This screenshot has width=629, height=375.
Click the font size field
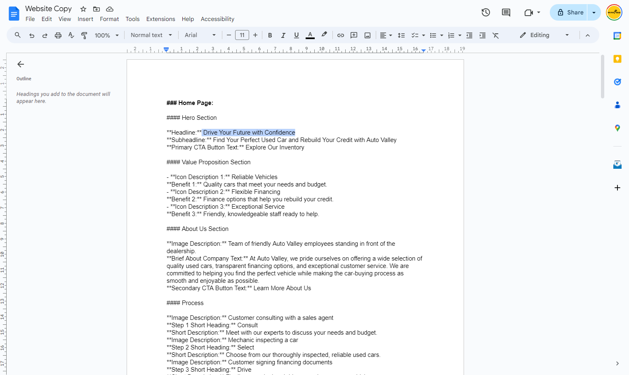pyautogui.click(x=242, y=35)
